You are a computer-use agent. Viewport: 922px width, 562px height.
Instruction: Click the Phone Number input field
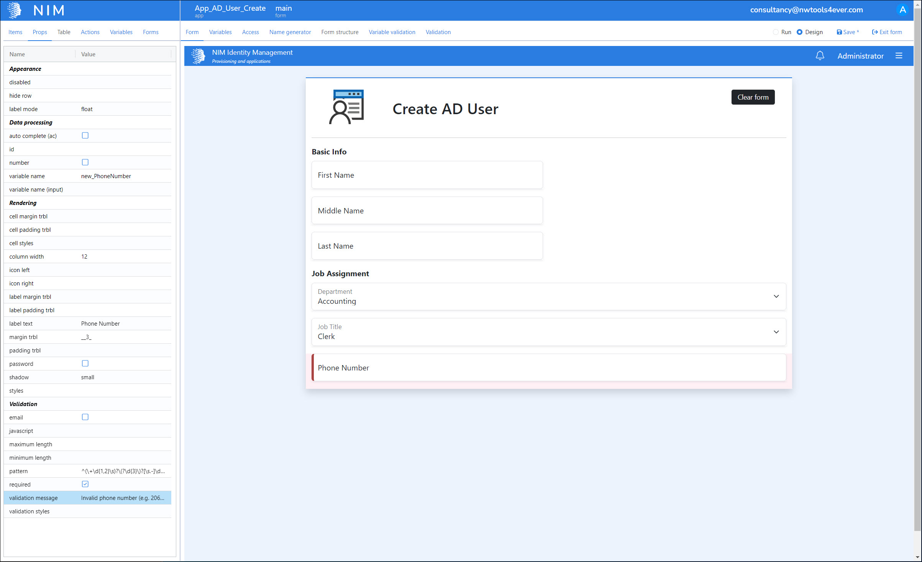click(549, 368)
